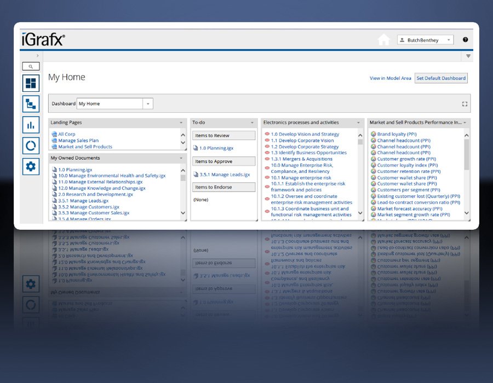The image size is (493, 383).
Task: Open Customer growth rate (PPI)
Action: 406,159
